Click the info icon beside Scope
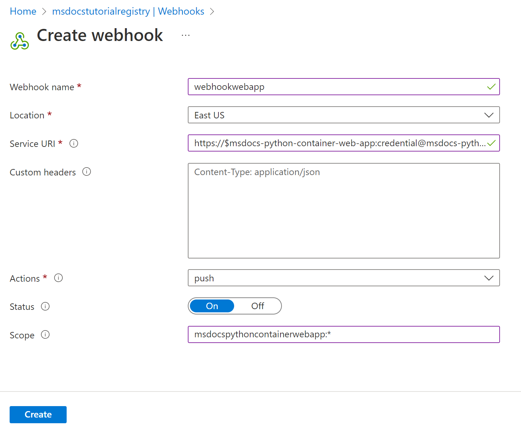Viewport: 521px width, 430px height. coord(45,334)
